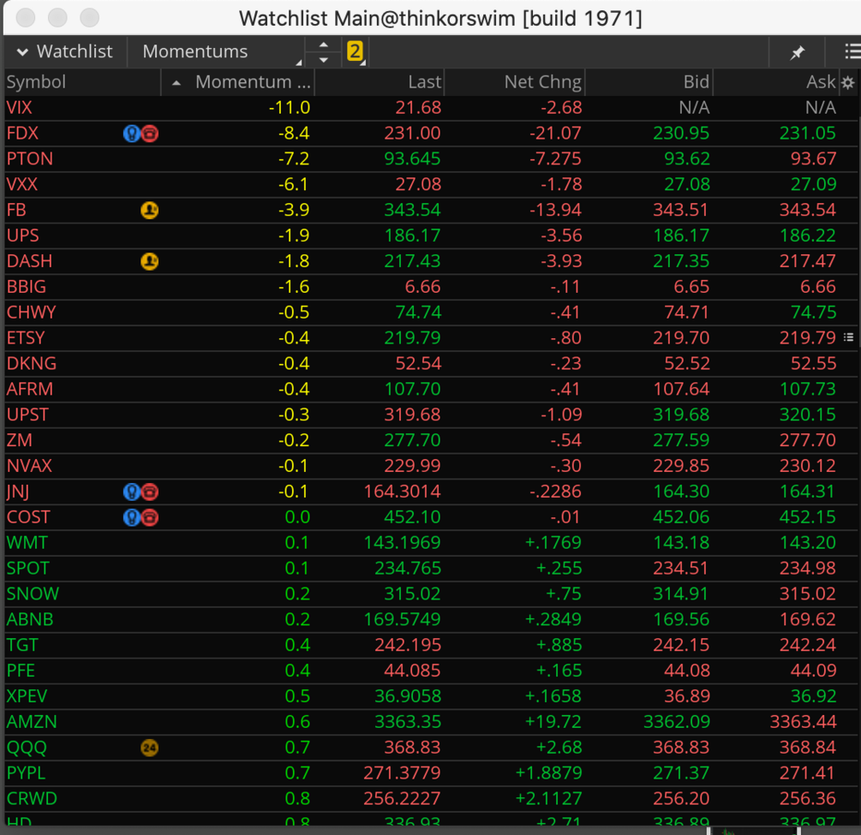This screenshot has height=835, width=861.
Task: Select the DKNG symbol
Action: [32, 363]
